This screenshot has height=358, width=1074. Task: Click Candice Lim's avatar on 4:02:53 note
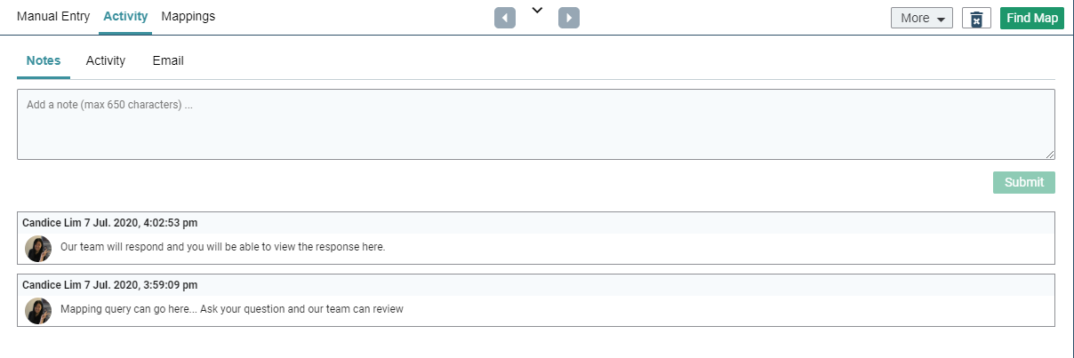pyautogui.click(x=38, y=248)
